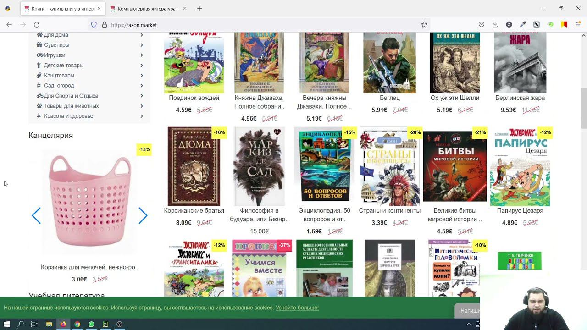Open the eyedropper extension in toolbar
Screen dimensions: 587x330
coord(523,25)
